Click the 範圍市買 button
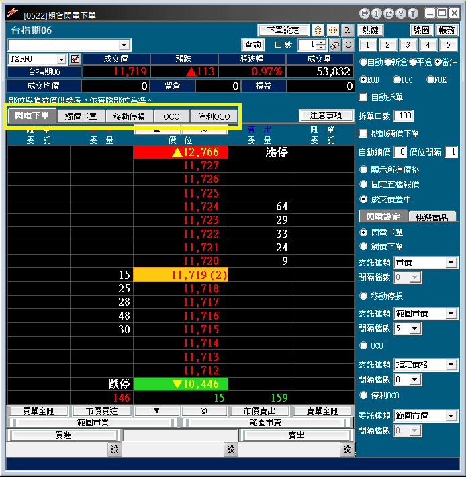This screenshot has width=466, height=477. [93, 423]
